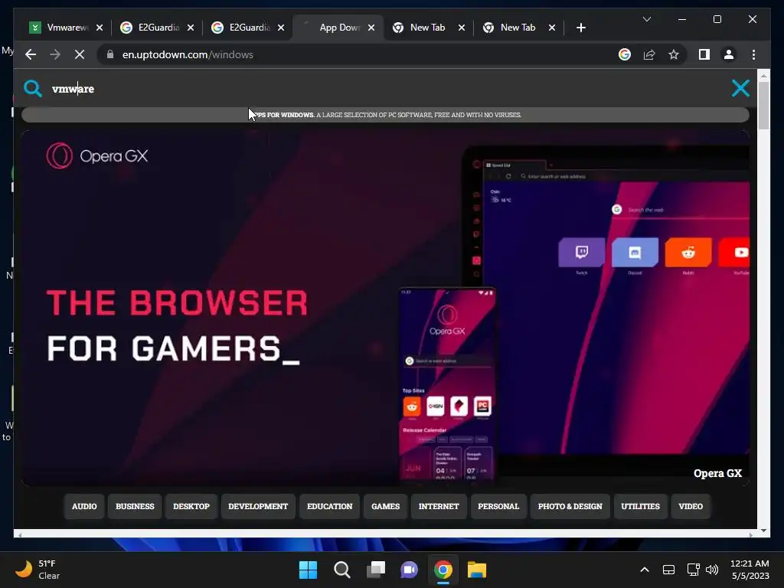Screen dimensions: 784x588
Task: Open the Opera GX banner title link
Action: pos(717,473)
